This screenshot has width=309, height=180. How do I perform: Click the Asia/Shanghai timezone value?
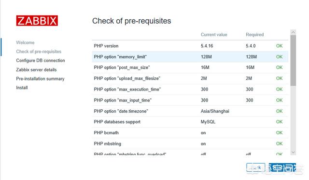pos(215,111)
